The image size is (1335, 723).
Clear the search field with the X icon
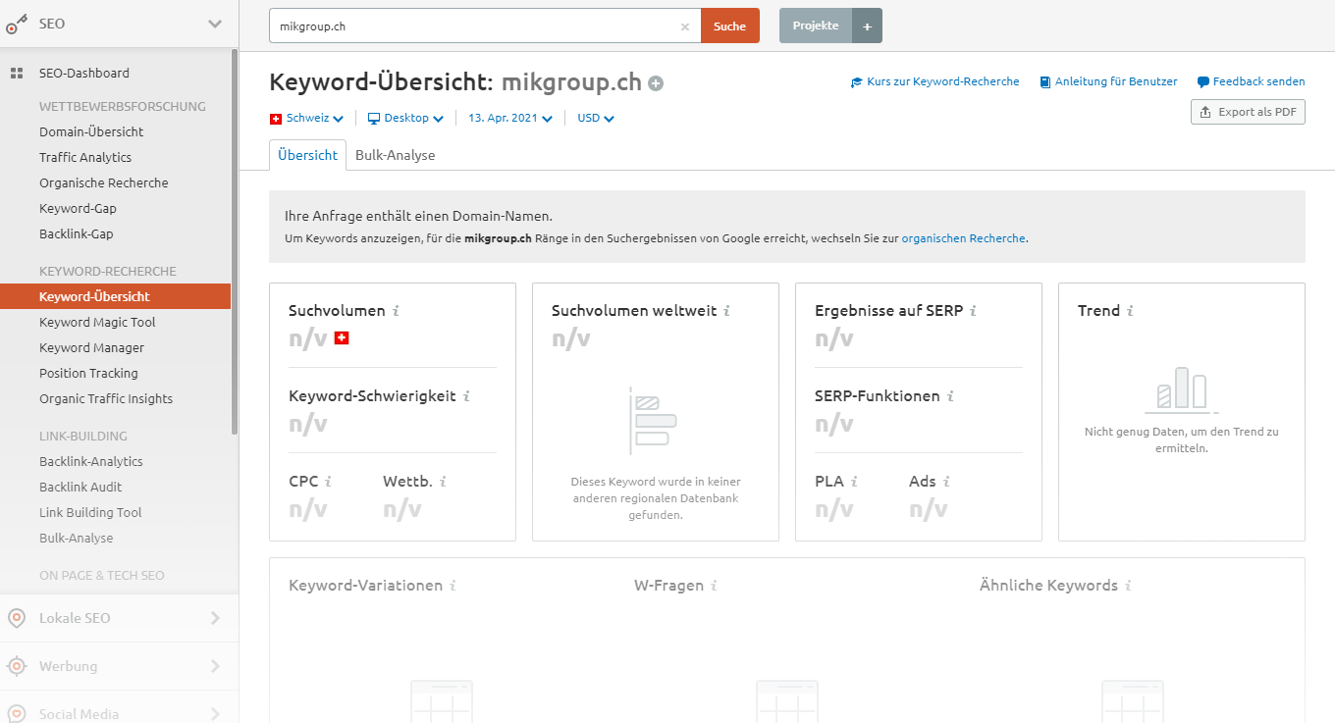click(x=685, y=26)
